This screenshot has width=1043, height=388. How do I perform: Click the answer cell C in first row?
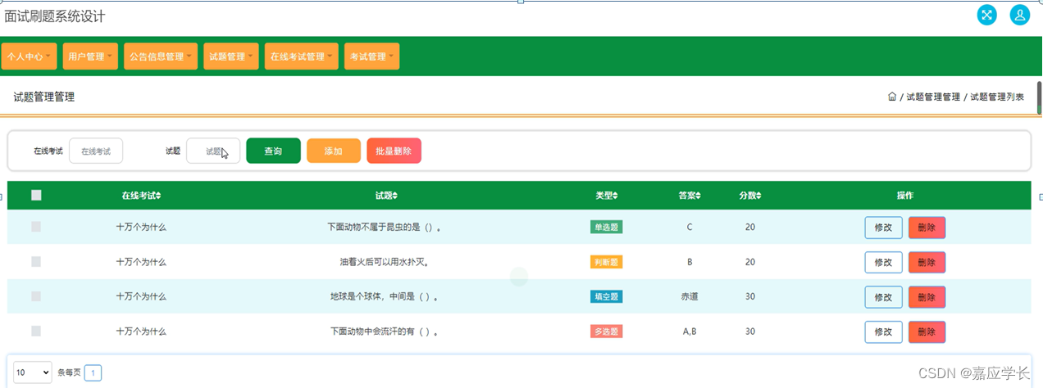tap(689, 227)
